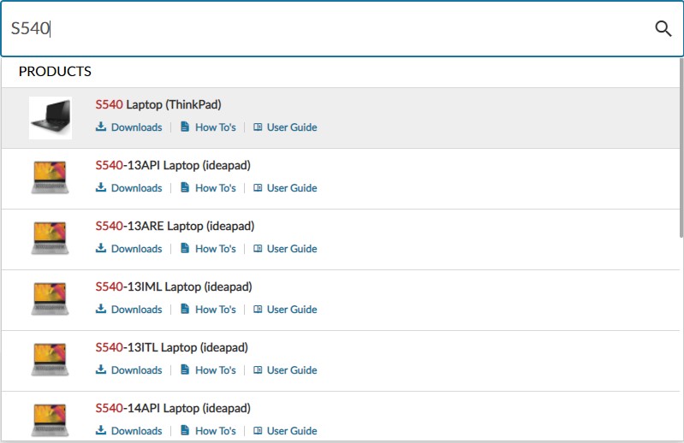Viewport: 684px width, 443px height.
Task: Open S540-13API Laptop (ideapad) product
Action: coord(172,166)
